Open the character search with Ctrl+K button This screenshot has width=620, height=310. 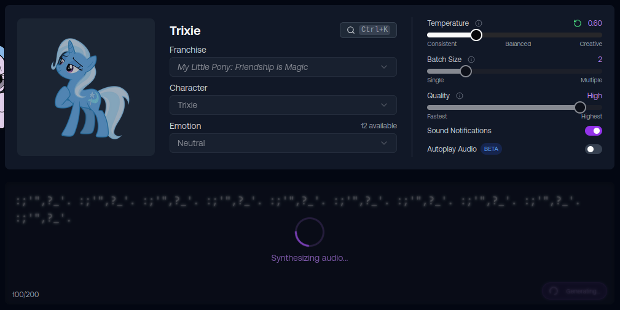[x=368, y=30]
